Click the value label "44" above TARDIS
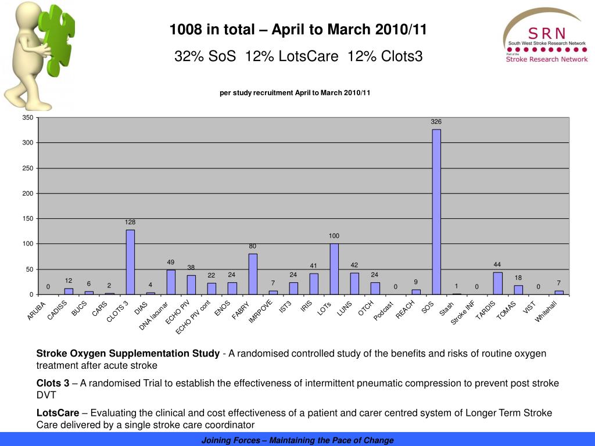This screenshot has height=446, width=595. tap(497, 264)
